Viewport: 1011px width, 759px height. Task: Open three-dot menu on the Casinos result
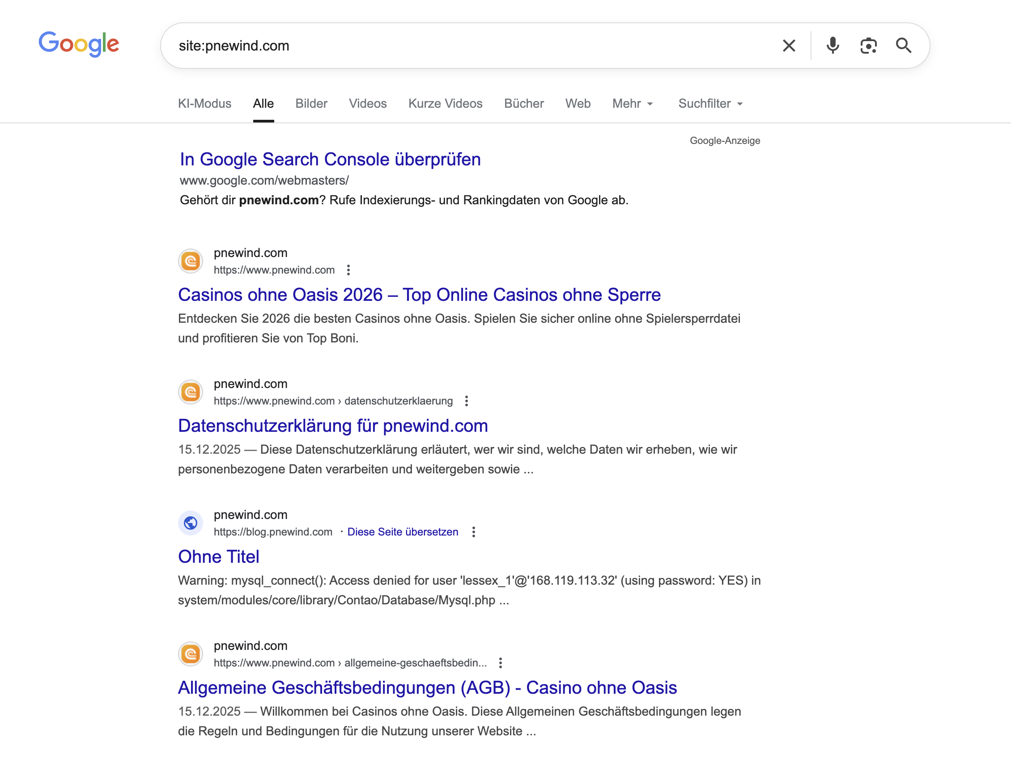[x=349, y=270]
